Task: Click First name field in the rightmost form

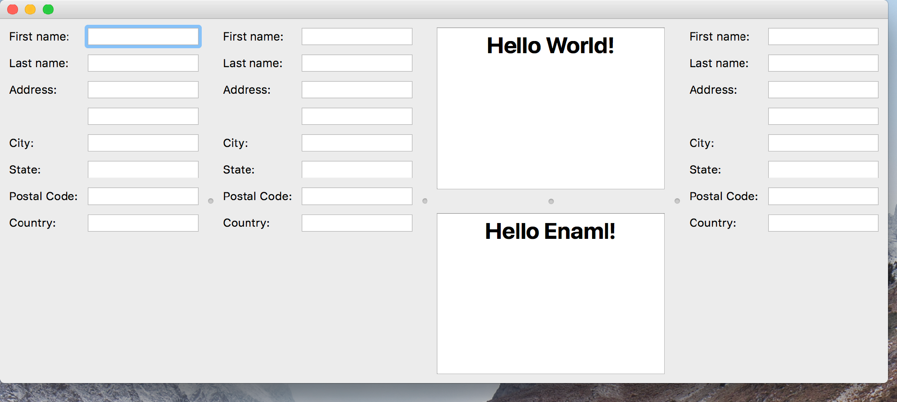Action: pyautogui.click(x=823, y=37)
